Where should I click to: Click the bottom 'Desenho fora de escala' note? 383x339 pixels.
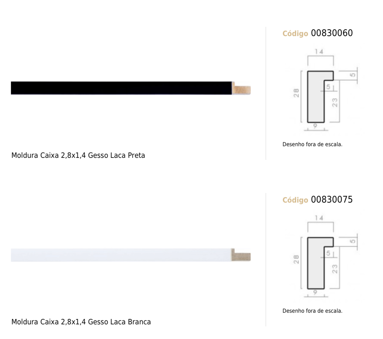coord(312,311)
